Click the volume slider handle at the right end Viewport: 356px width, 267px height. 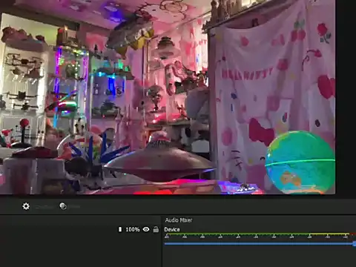point(355,244)
